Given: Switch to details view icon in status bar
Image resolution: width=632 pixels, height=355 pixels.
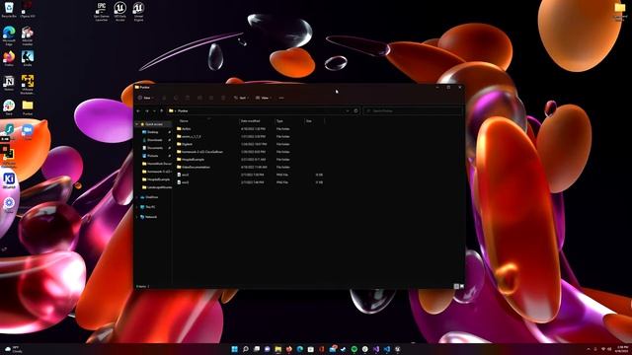Looking at the screenshot, I should 456,286.
